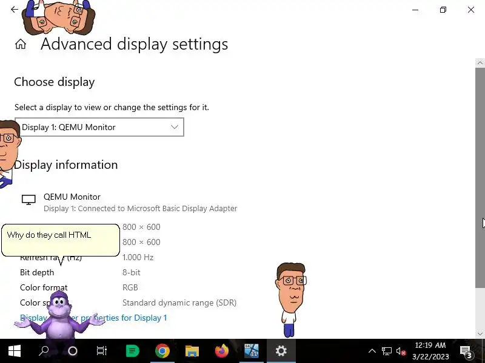Close the Settings window

coord(471,10)
